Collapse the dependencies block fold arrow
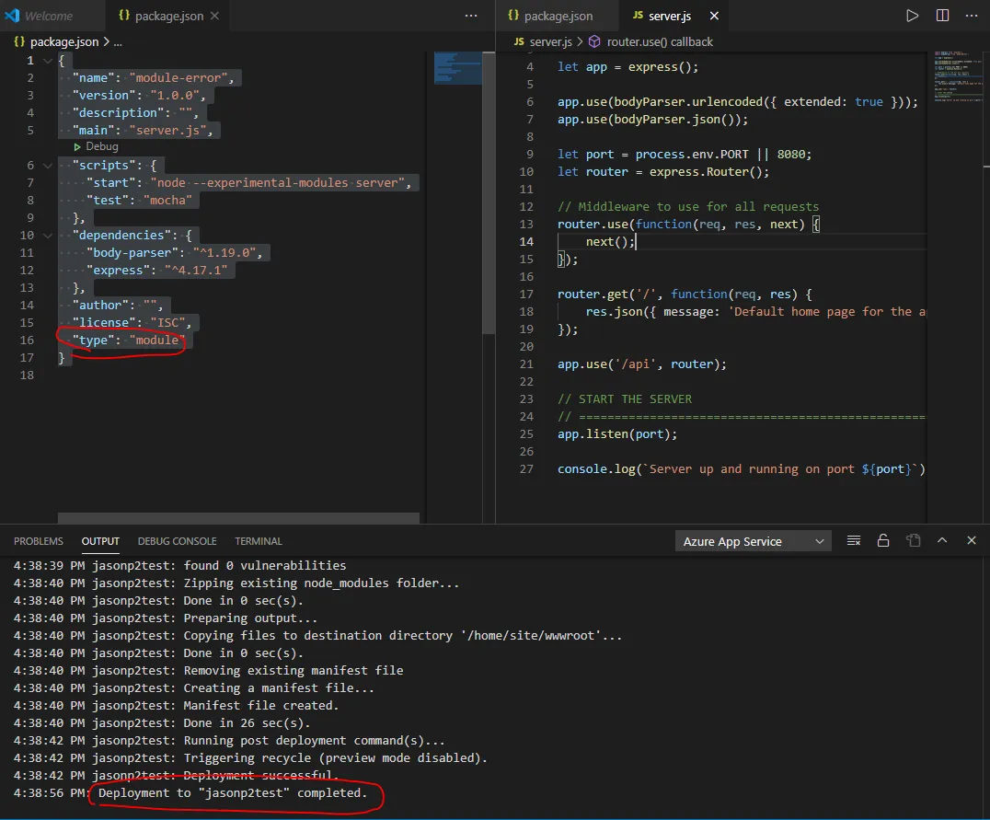990x820 pixels. (x=47, y=236)
